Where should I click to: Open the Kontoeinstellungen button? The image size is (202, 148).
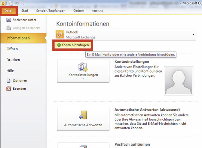click(x=83, y=71)
